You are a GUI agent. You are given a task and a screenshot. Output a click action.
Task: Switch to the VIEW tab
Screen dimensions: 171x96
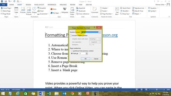coord(80,5)
